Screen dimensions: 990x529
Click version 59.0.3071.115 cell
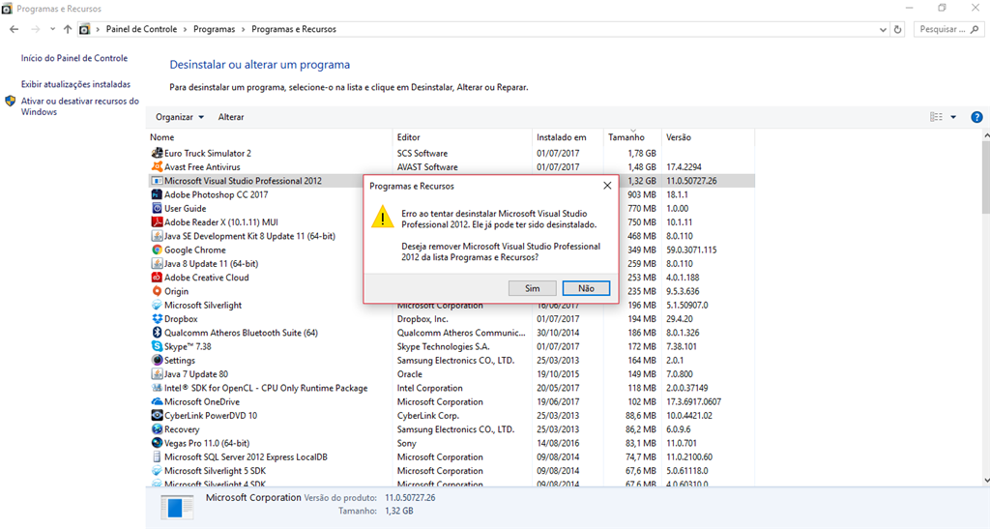tap(692, 250)
